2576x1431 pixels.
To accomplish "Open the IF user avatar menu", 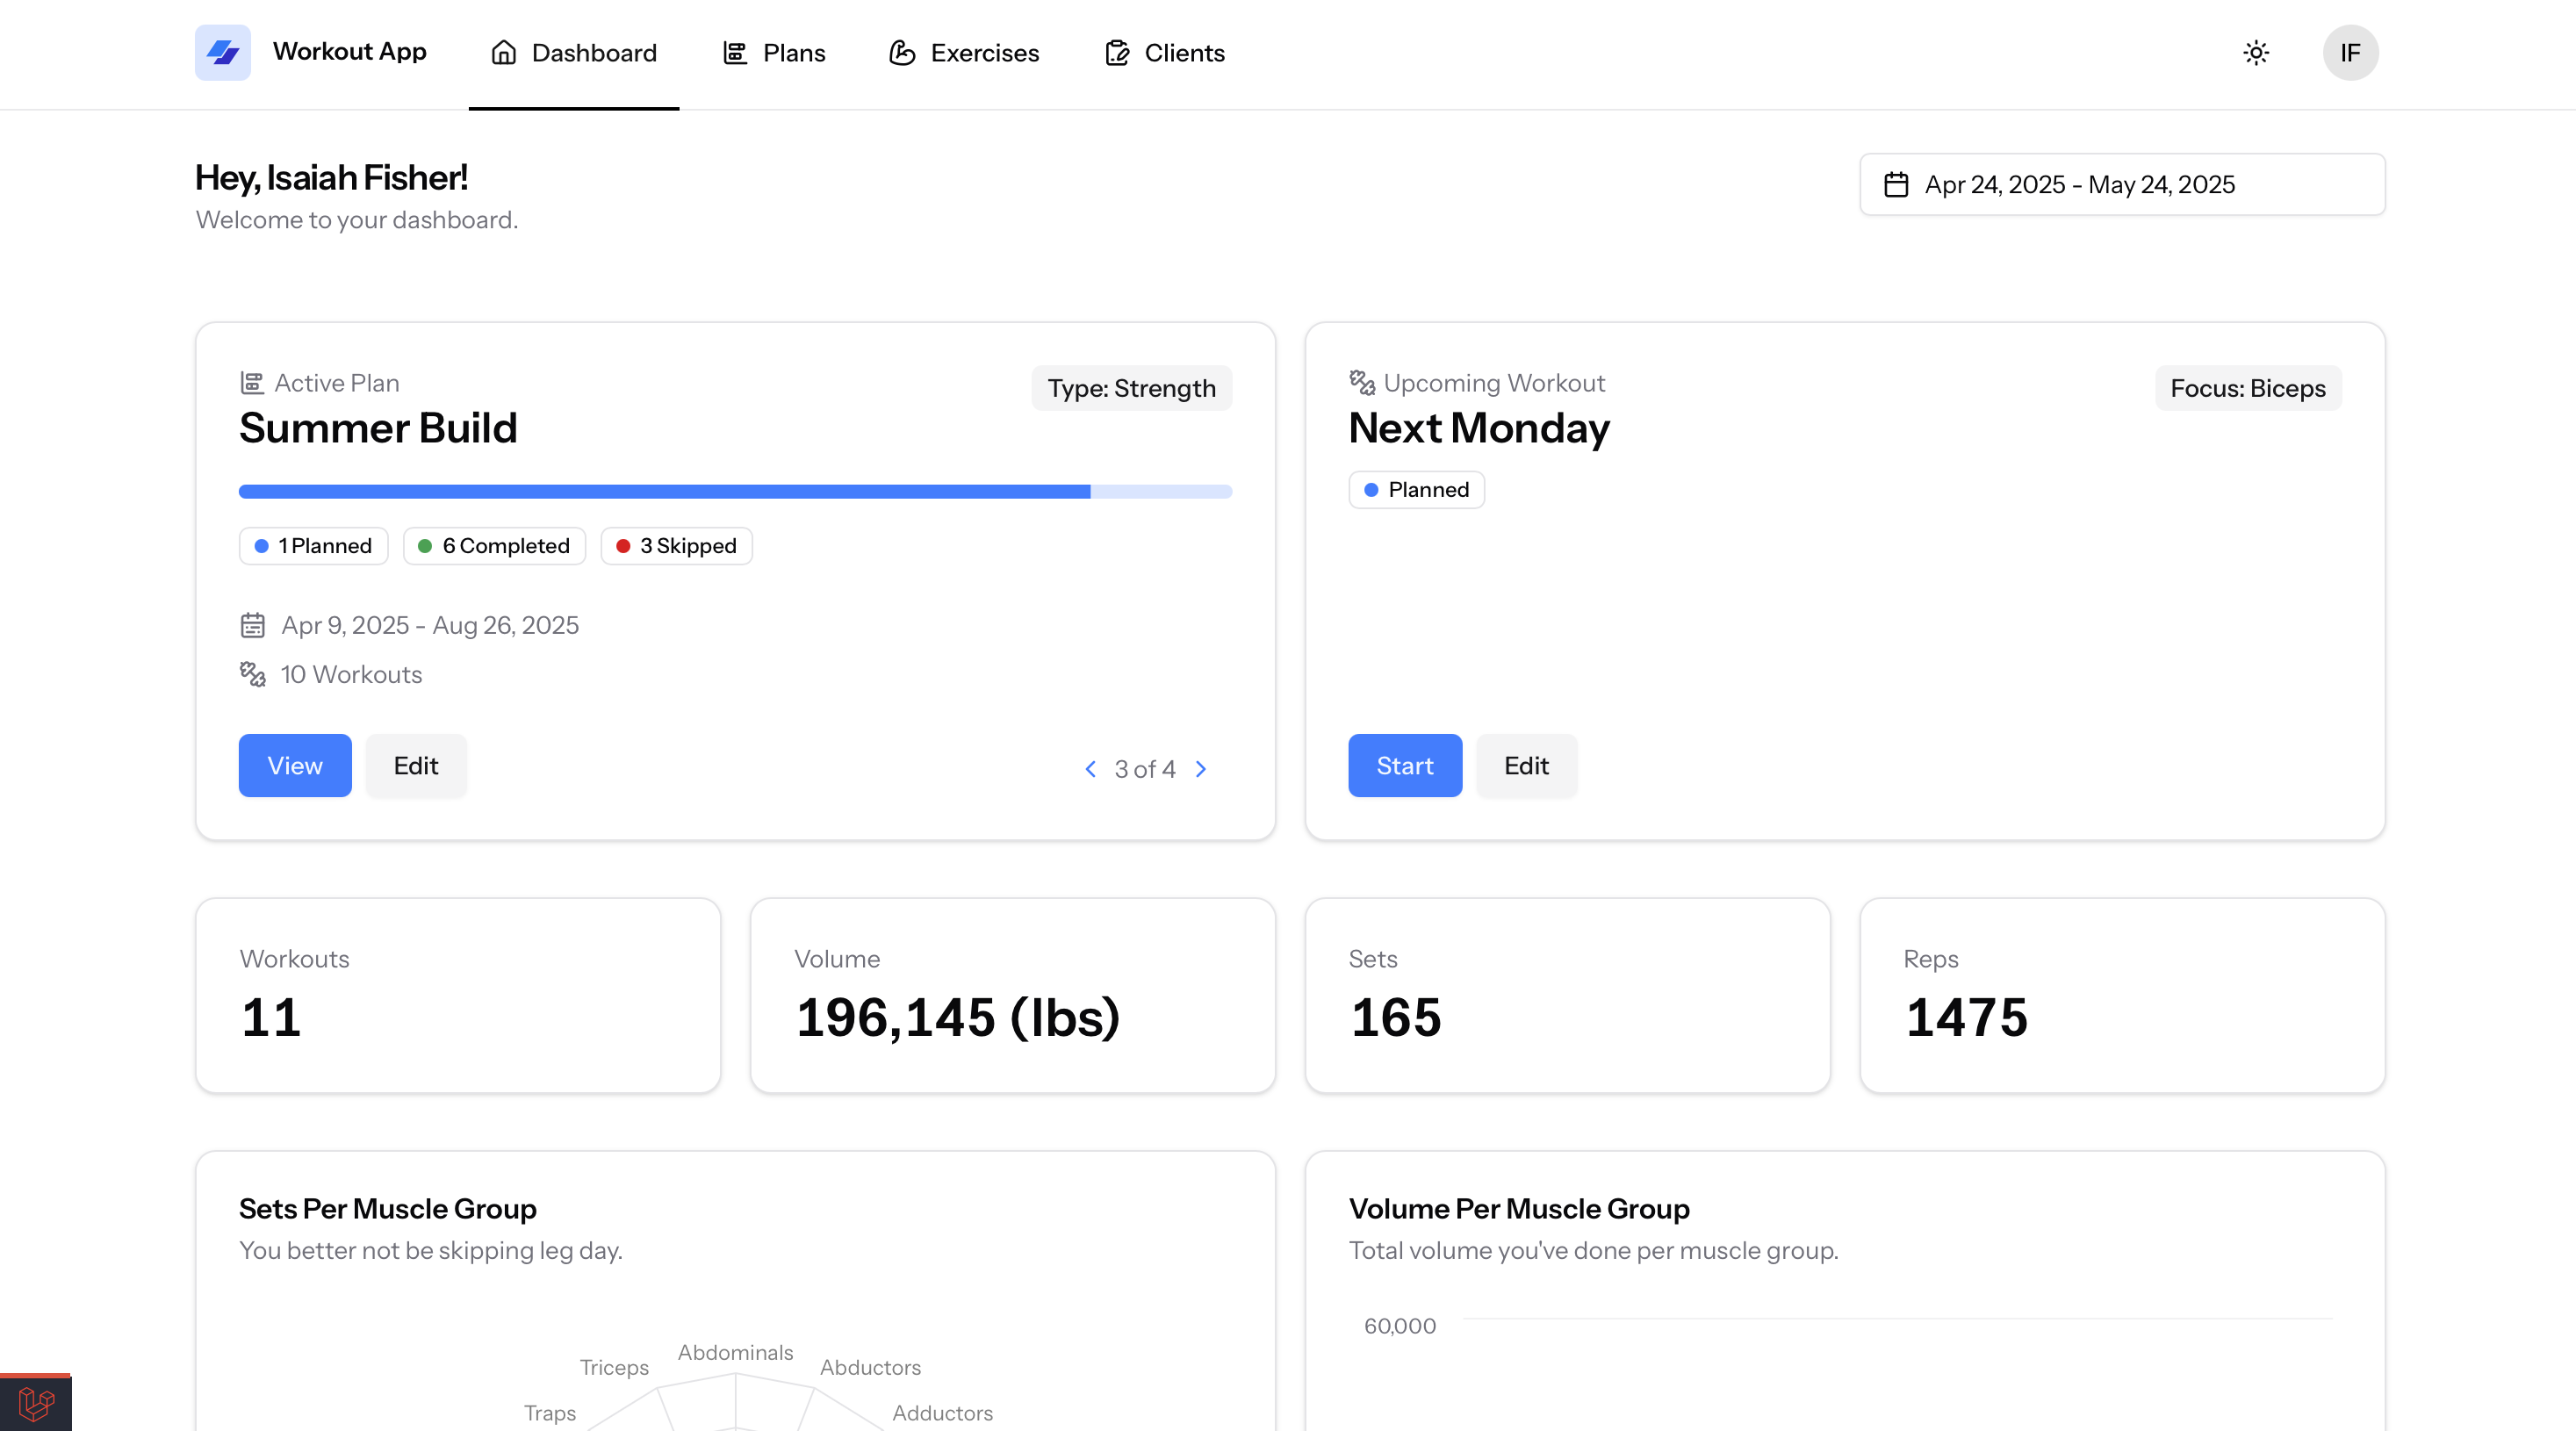I will pyautogui.click(x=2350, y=52).
